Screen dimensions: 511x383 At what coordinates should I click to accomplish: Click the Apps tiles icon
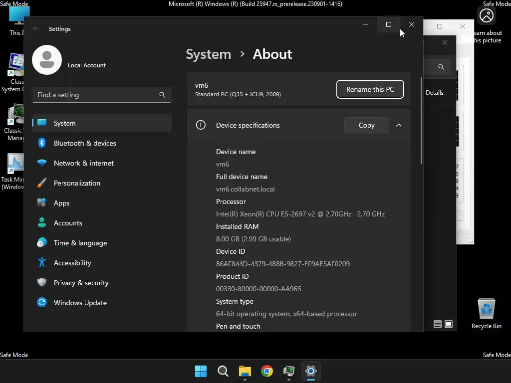[42, 202]
